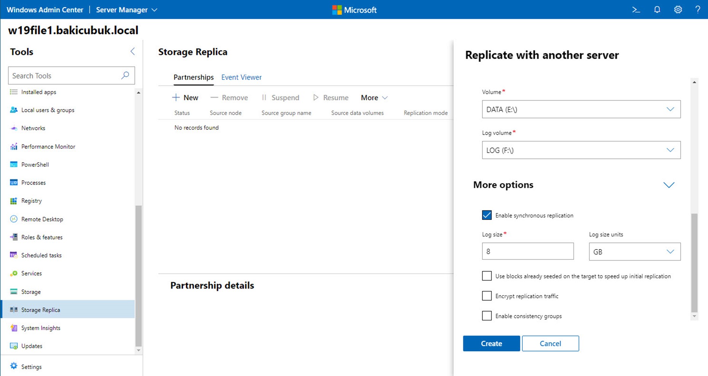The height and width of the screenshot is (376, 708).
Task: Click replicate panel scroll up arrow
Action: click(694, 82)
